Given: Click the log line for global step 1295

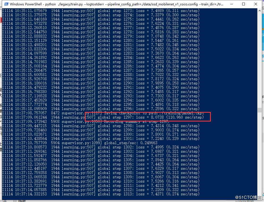Looking at the screenshot, I should (x=101, y=104).
